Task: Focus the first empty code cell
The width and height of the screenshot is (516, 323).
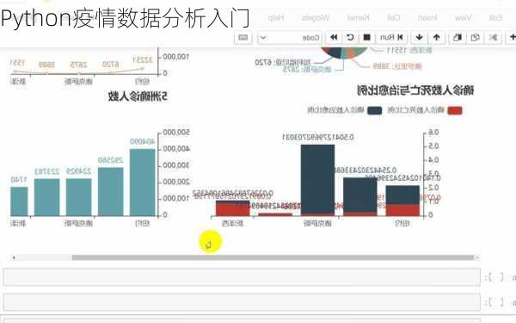Action: pos(242,276)
